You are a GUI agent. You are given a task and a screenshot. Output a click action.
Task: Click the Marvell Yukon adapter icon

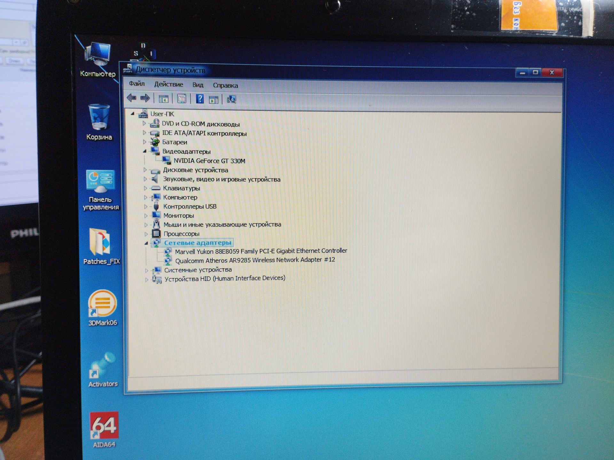(x=168, y=252)
